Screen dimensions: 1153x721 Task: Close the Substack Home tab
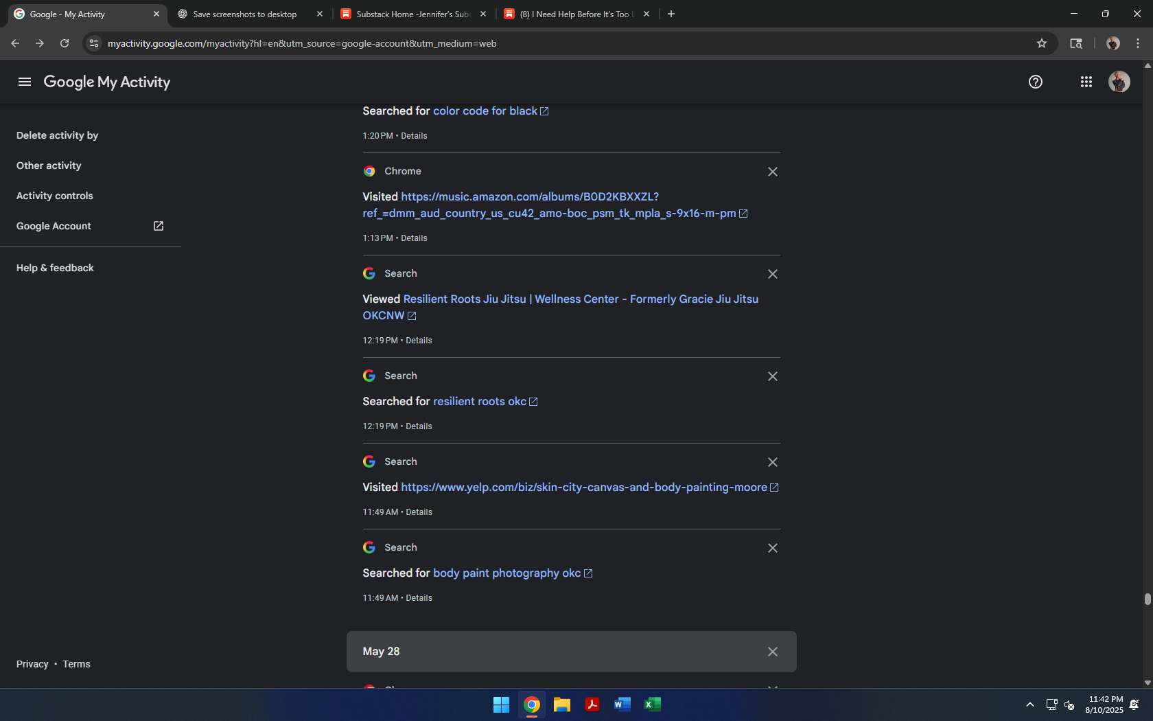click(483, 14)
